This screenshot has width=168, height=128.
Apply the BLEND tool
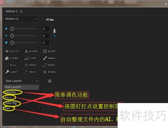[x=31, y=51]
